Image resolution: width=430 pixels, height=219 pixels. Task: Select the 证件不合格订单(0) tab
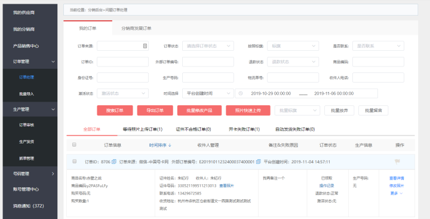(x=193, y=129)
